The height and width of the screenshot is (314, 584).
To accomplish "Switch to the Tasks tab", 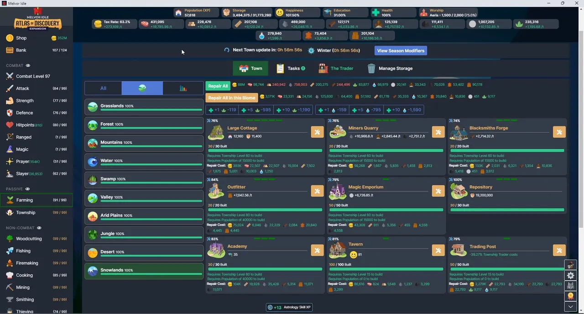I will coord(291,68).
